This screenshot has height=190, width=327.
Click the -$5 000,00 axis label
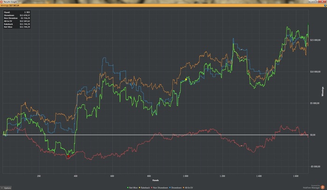[315, 167]
